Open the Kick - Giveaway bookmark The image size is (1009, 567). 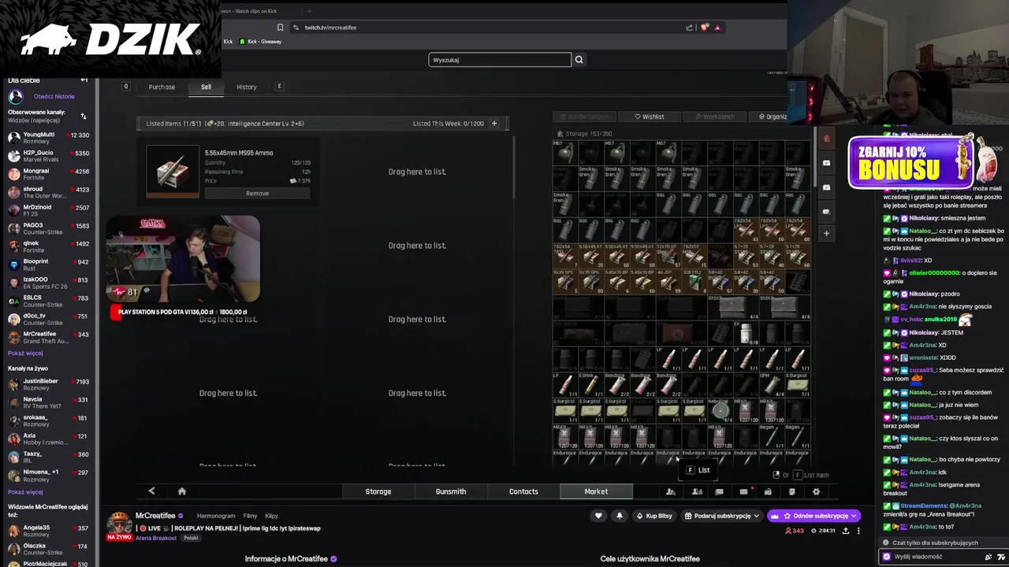click(260, 41)
